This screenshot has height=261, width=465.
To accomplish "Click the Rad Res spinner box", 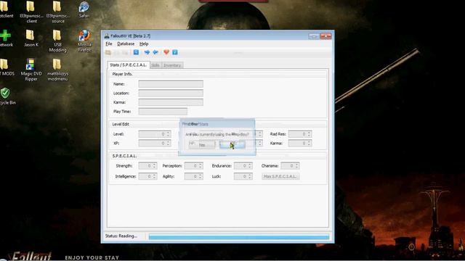I will pyautogui.click(x=300, y=134).
